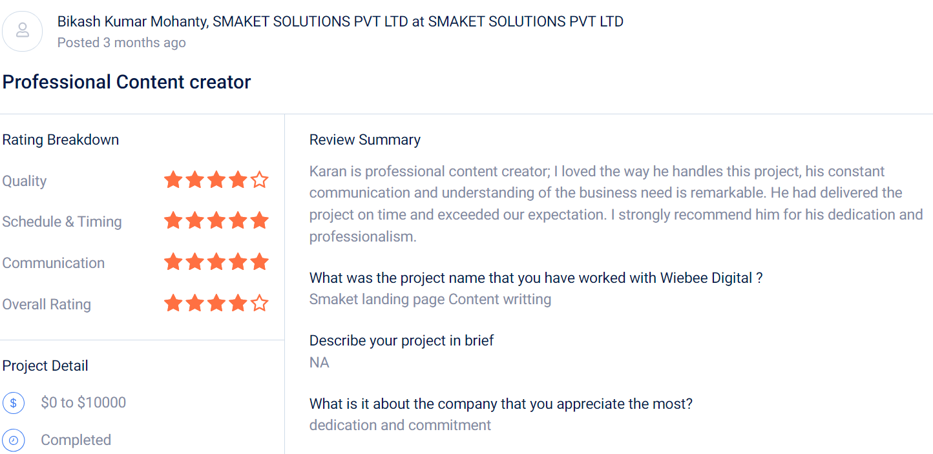Click the Rating Breakdown heading
The height and width of the screenshot is (454, 933).
point(61,140)
